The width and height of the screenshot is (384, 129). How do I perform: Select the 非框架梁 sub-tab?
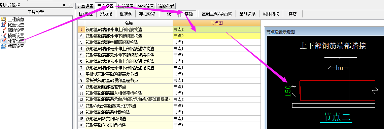(147, 14)
